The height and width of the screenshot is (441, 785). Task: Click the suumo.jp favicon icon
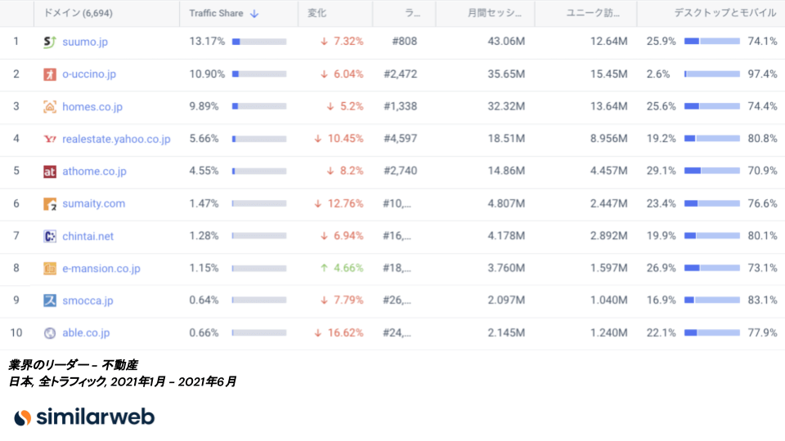point(49,42)
